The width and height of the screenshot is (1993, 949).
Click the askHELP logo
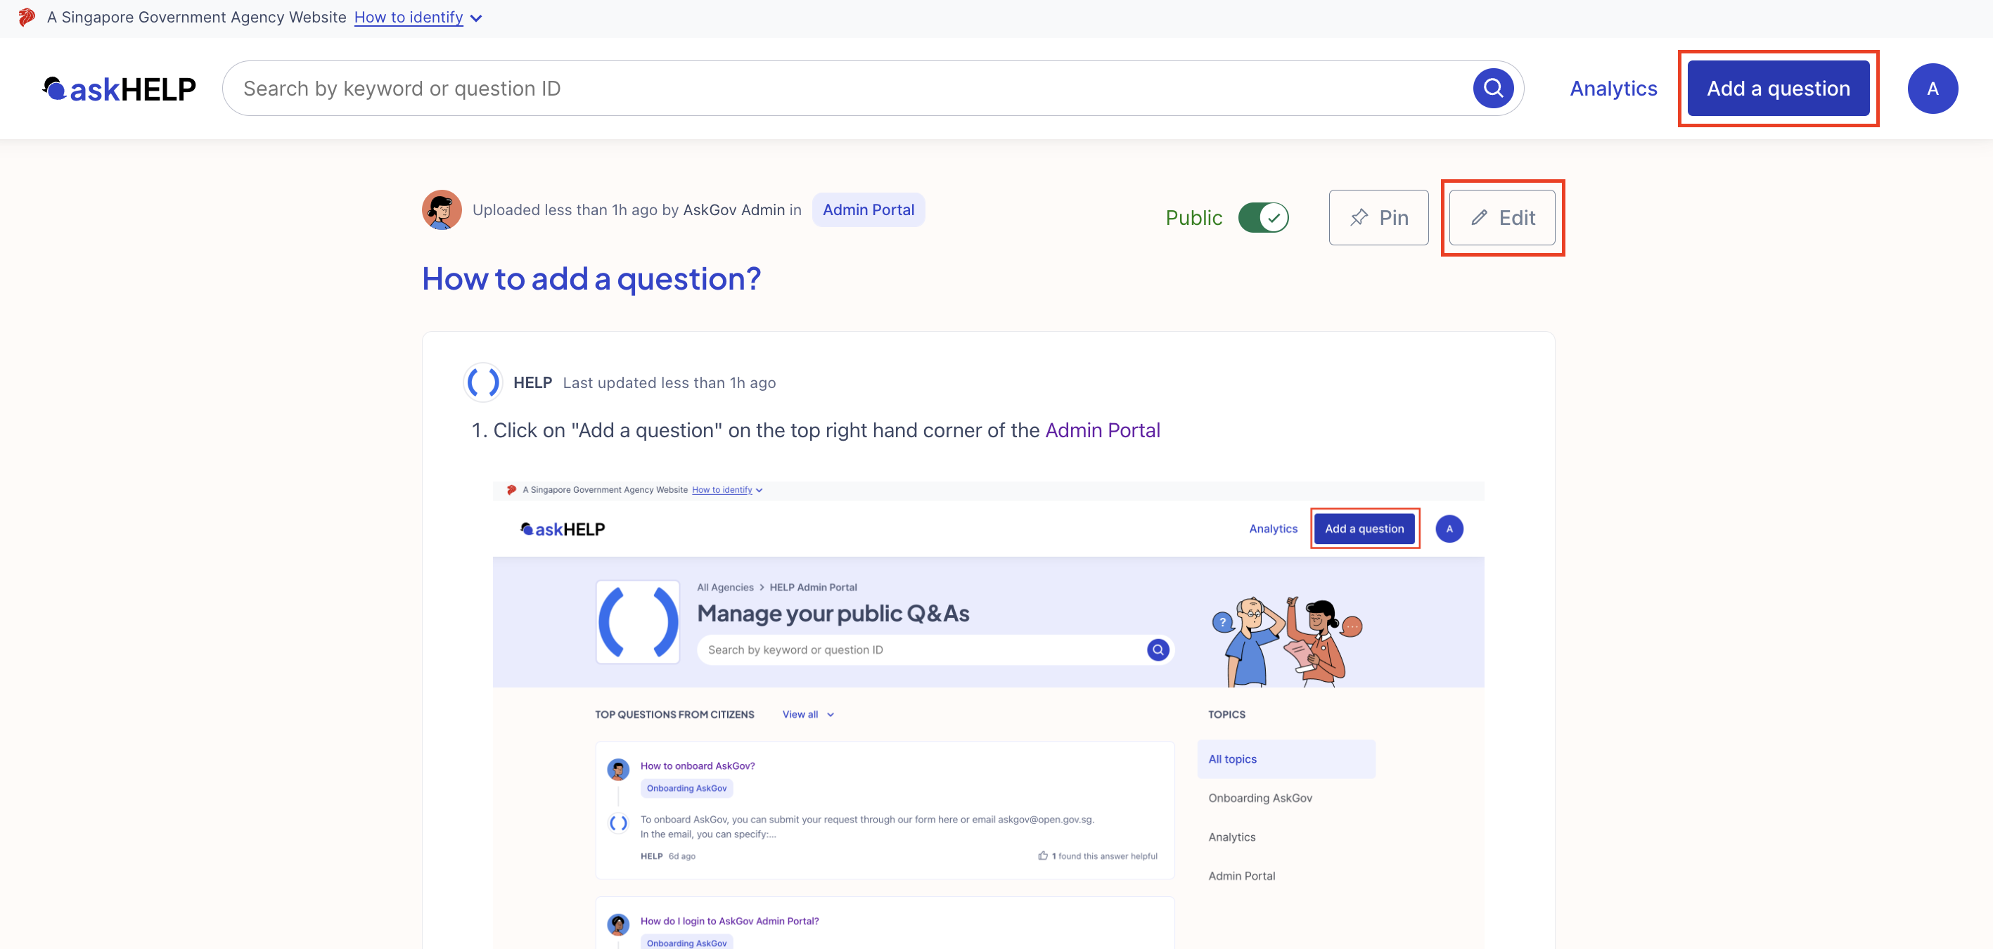(x=119, y=89)
